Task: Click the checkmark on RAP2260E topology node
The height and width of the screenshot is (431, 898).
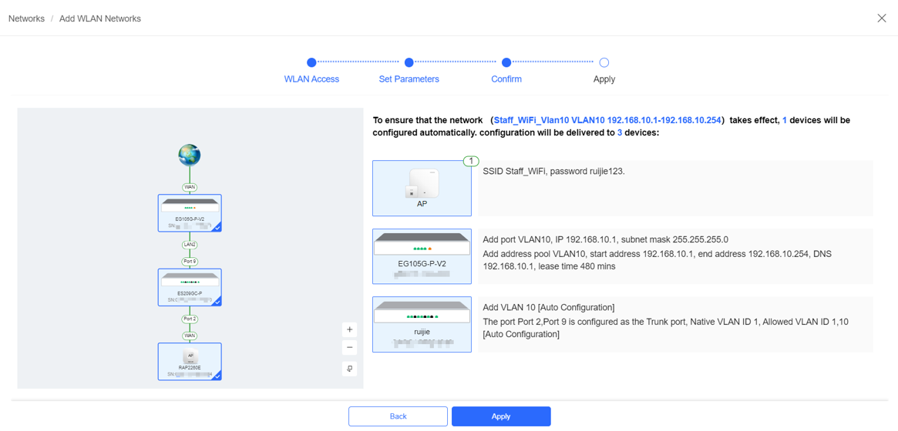Action: 217,376
